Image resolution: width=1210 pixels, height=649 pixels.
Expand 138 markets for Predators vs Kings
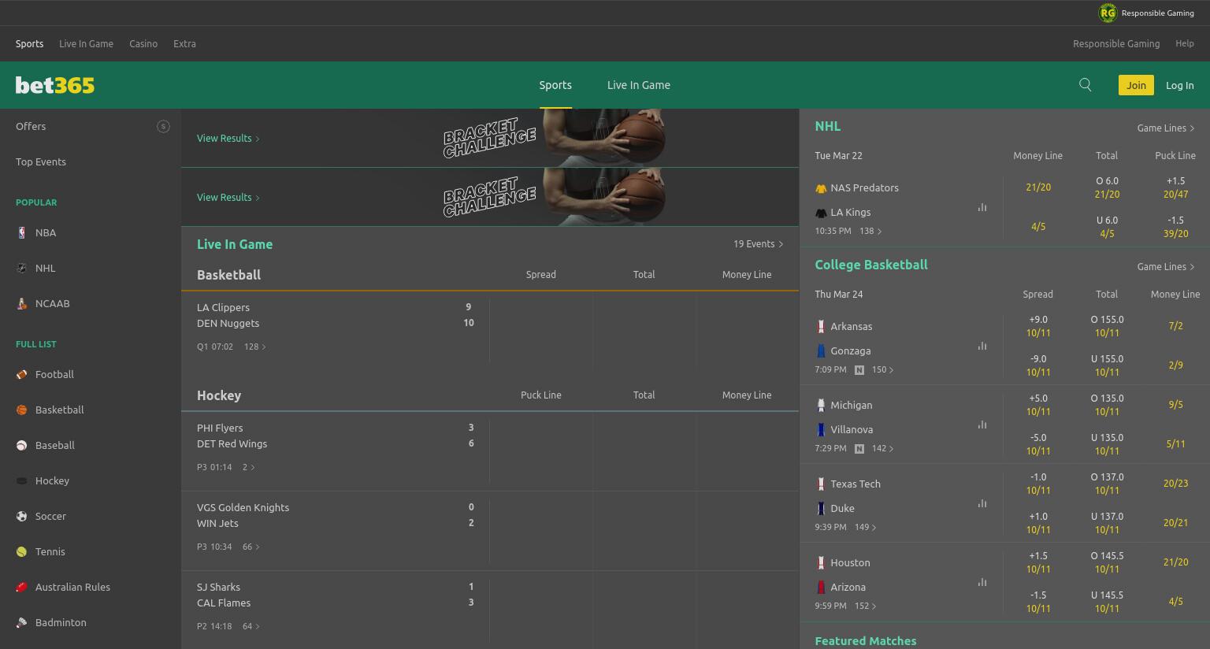[x=870, y=231]
